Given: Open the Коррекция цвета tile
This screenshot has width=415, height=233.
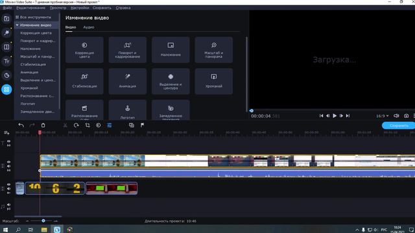Looking at the screenshot, I should click(x=84, y=50).
